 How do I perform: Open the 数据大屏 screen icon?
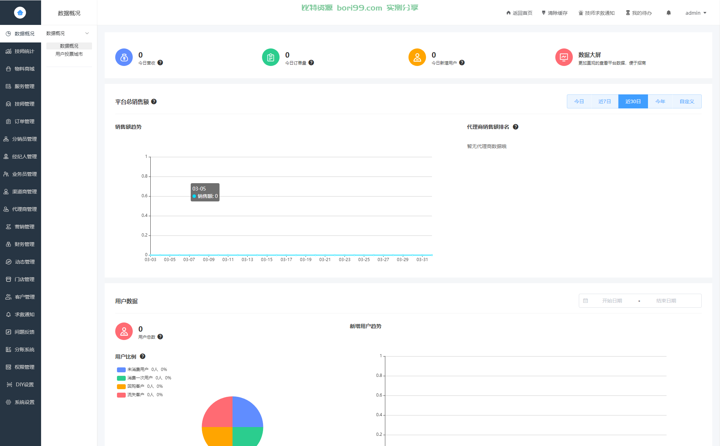[x=564, y=57]
